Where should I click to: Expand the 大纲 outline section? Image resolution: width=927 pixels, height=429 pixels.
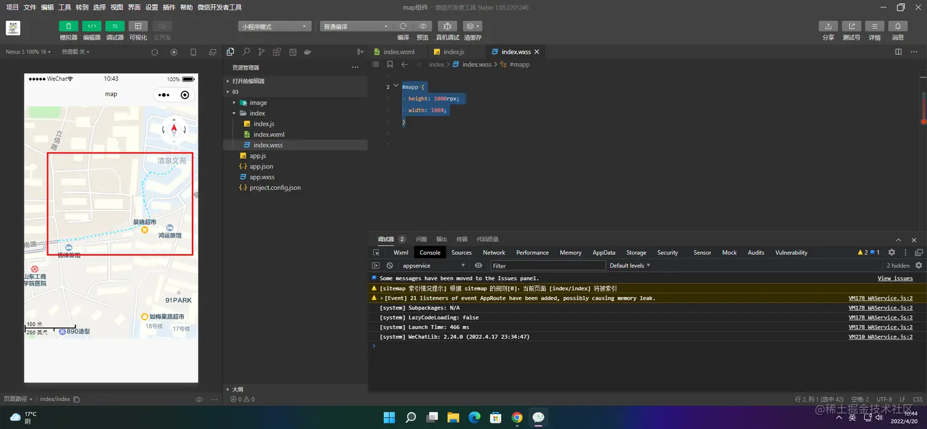coord(296,389)
